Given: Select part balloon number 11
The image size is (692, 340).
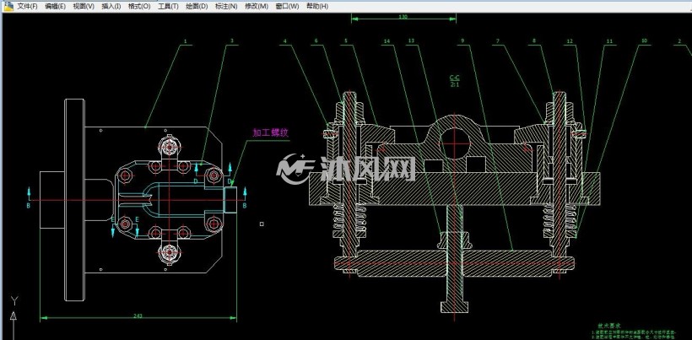Looking at the screenshot, I should click(x=609, y=41).
